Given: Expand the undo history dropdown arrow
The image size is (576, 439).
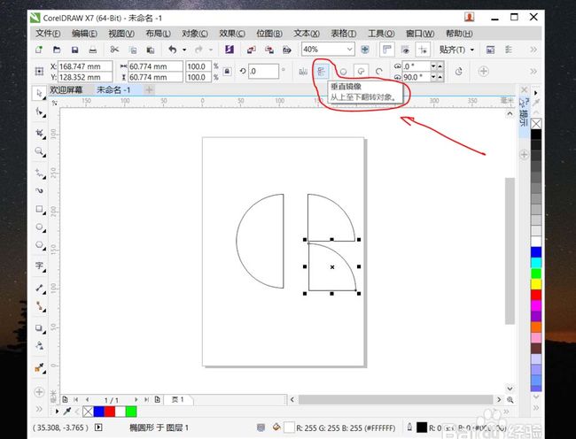Looking at the screenshot, I should click(x=184, y=50).
